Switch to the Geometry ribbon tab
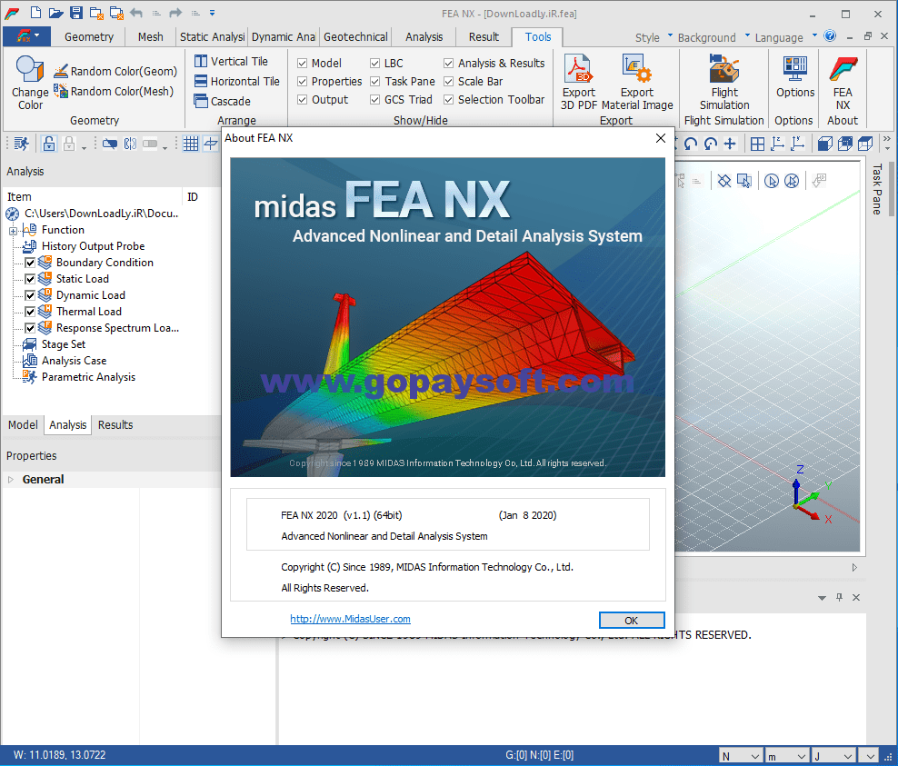The width and height of the screenshot is (898, 766). tap(89, 36)
